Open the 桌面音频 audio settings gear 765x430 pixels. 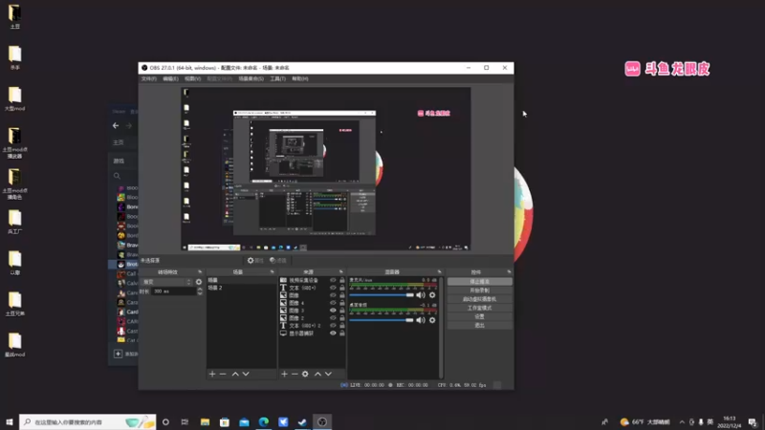[432, 320]
